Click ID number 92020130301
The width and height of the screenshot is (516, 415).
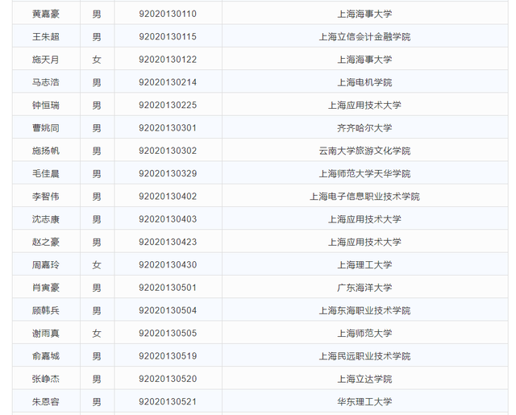168,128
